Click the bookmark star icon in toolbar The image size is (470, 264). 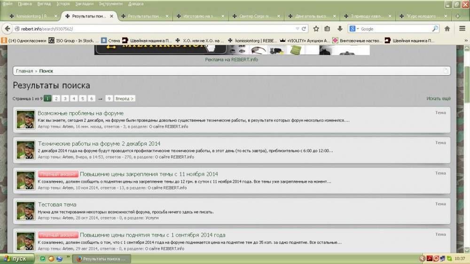coord(316,29)
